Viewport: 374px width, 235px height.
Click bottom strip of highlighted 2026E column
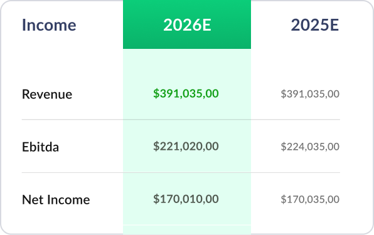click(187, 230)
